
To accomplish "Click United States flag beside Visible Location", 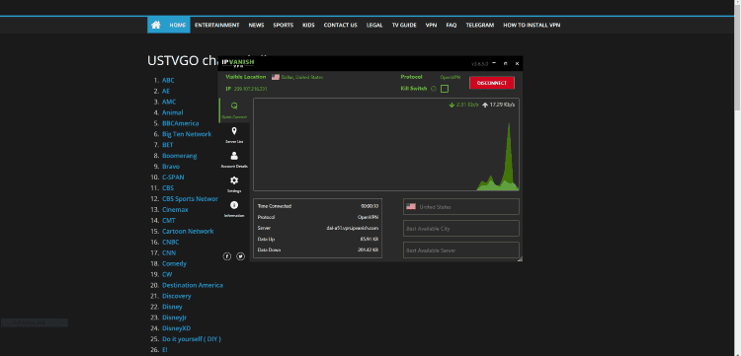I will [x=275, y=77].
